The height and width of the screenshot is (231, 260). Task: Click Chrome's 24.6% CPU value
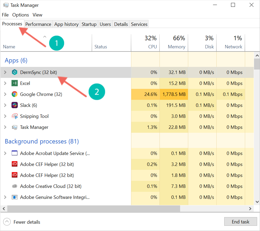[x=151, y=94]
